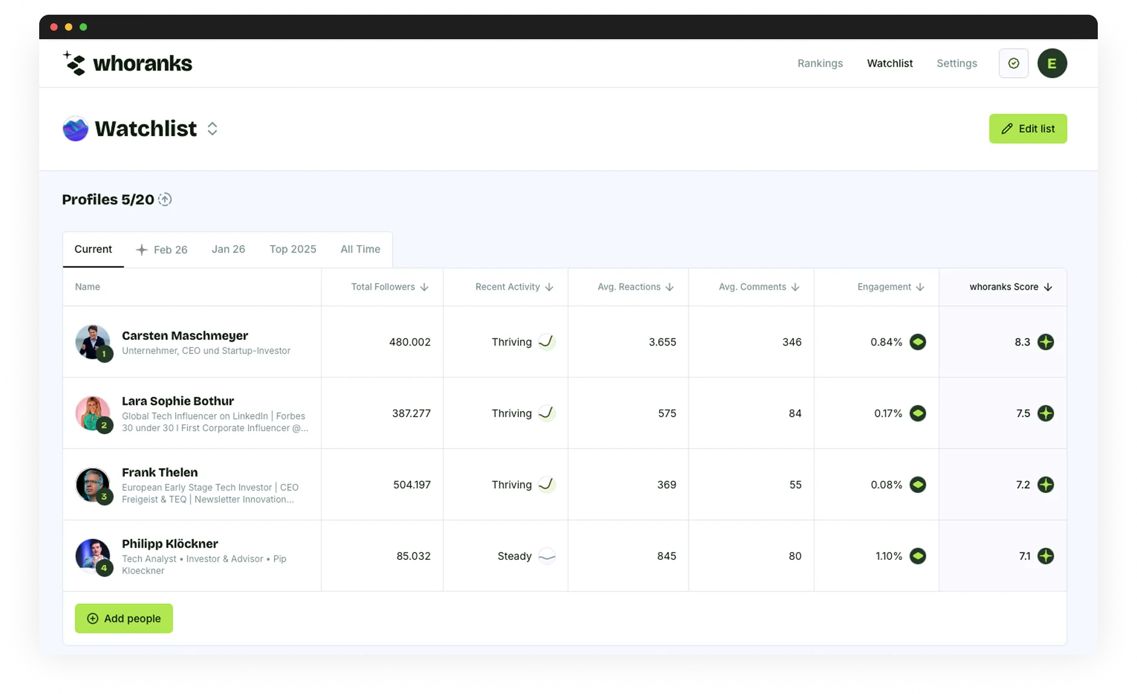Sort by Recent Activity column

(x=514, y=287)
